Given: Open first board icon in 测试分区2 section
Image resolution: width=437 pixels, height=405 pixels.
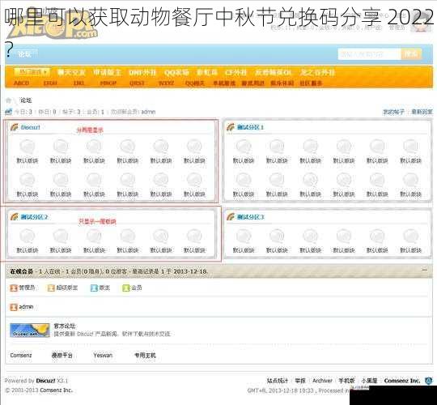Looking at the screenshot, I should pyautogui.click(x=28, y=237).
